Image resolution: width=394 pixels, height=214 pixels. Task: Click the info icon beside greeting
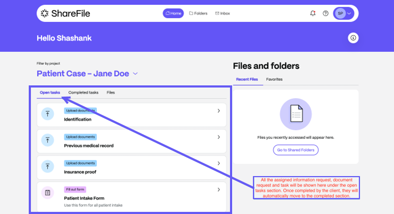tap(353, 38)
